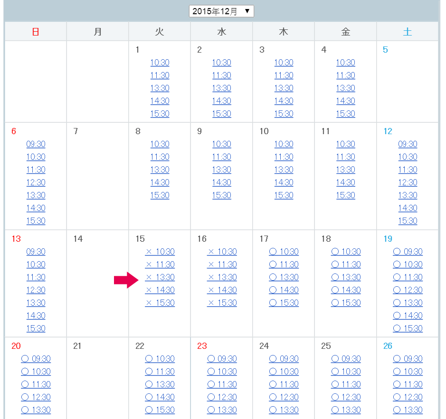Book the ○ 15:30 slot on December 19

pyautogui.click(x=408, y=328)
